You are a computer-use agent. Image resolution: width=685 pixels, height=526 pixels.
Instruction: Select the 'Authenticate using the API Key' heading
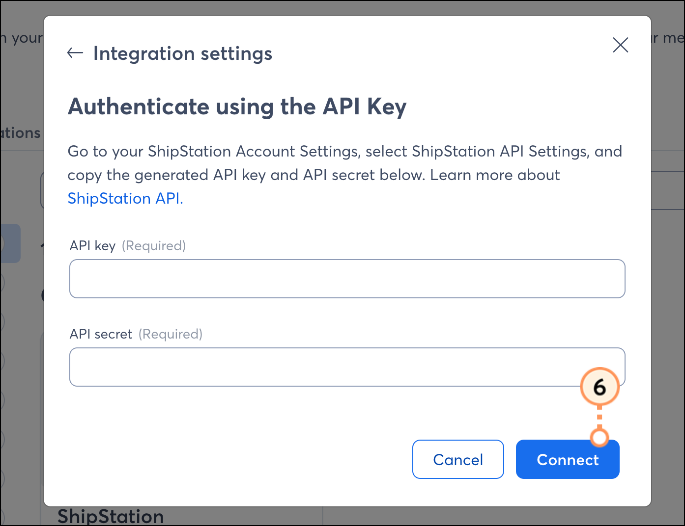pos(237,106)
